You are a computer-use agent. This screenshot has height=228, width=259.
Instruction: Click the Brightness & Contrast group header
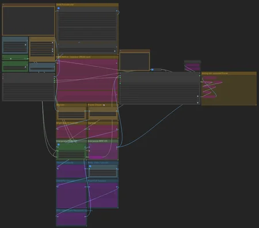click(x=71, y=123)
